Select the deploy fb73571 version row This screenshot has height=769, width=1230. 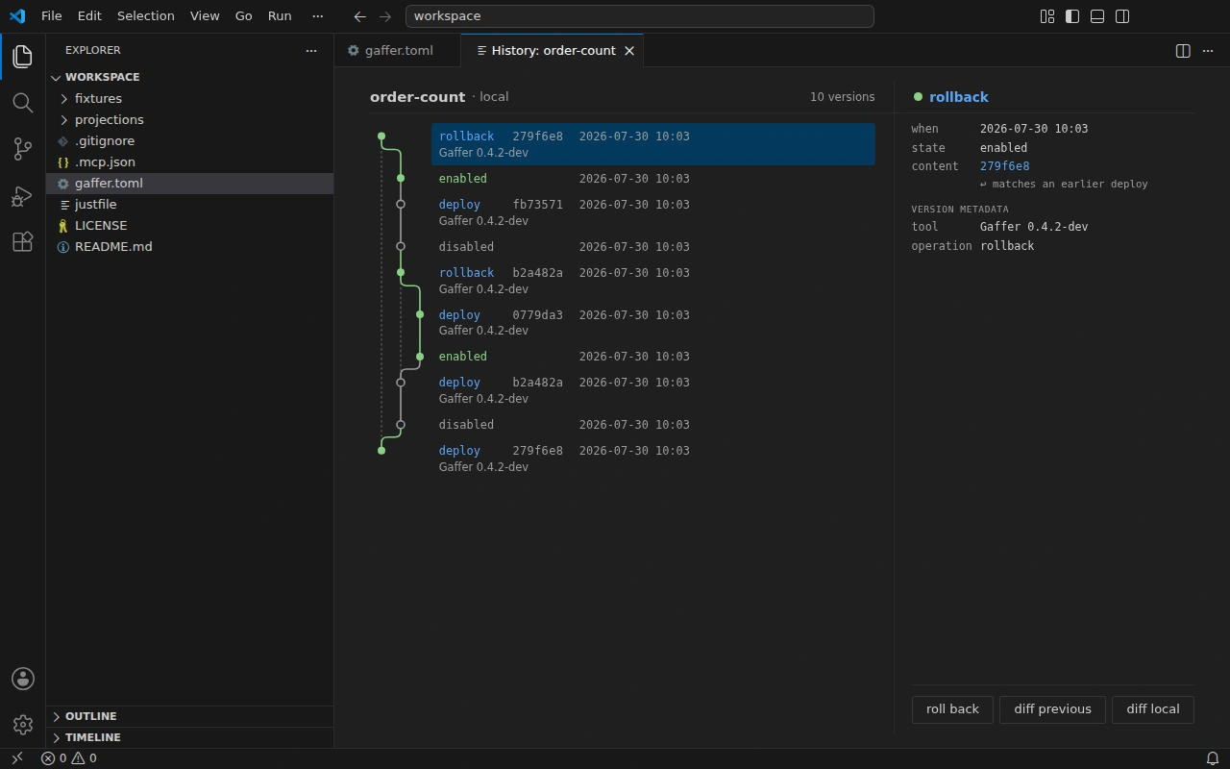(x=653, y=212)
